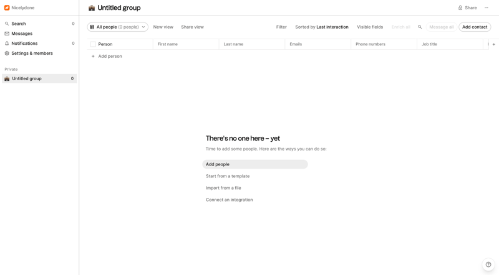Open the help question mark button
This screenshot has height=275, width=499.
click(x=488, y=264)
